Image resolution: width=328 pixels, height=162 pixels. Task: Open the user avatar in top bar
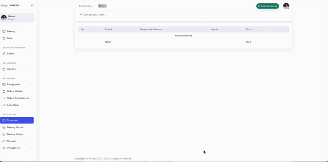(x=286, y=6)
